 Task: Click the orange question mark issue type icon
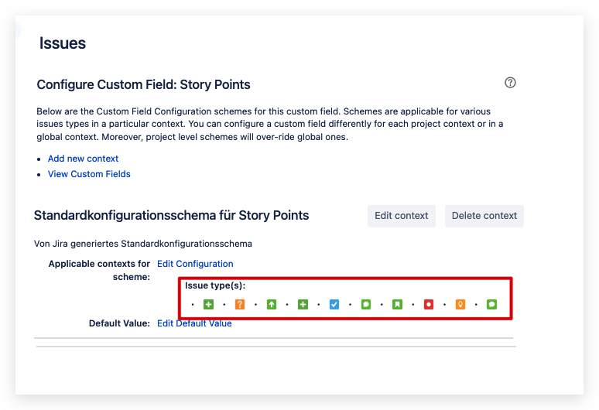pyautogui.click(x=240, y=304)
